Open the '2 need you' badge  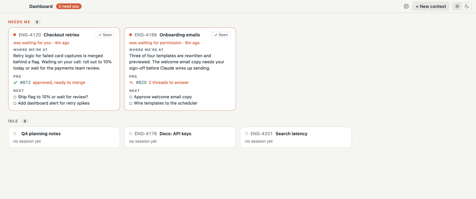click(x=69, y=6)
